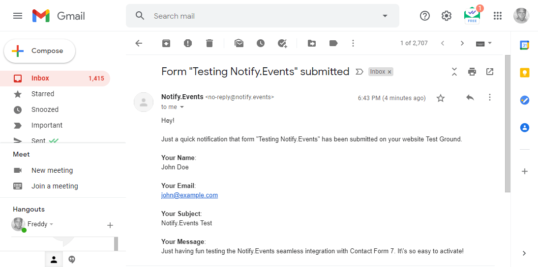
Task: Open email in a new window
Action: pos(490,72)
